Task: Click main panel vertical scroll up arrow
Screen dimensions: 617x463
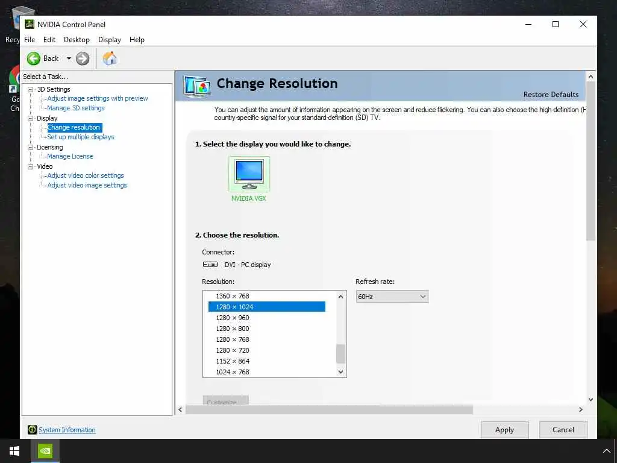Action: [590, 77]
